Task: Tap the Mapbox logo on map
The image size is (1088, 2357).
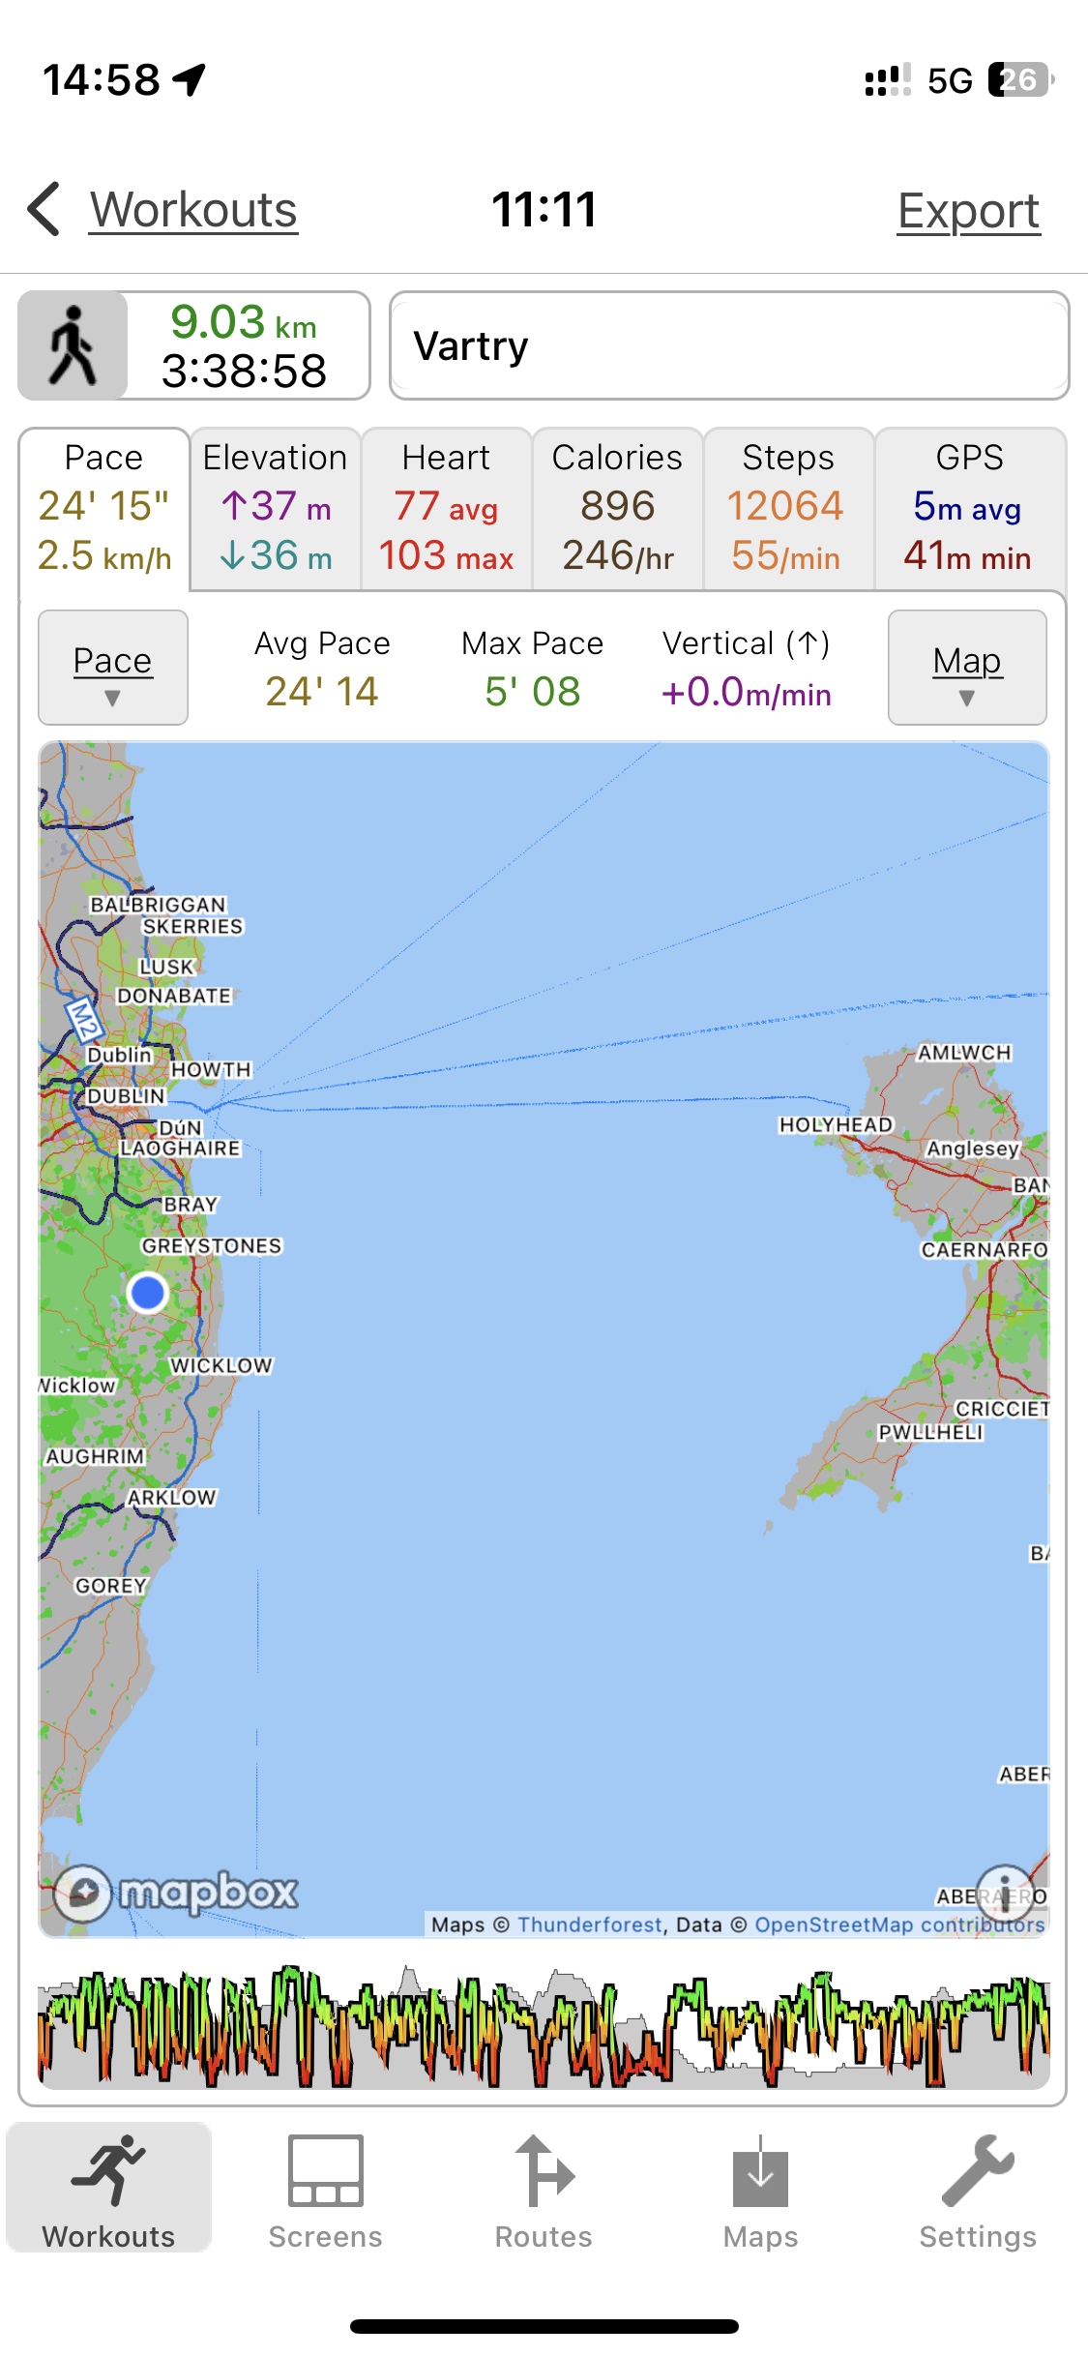Action: (176, 1893)
